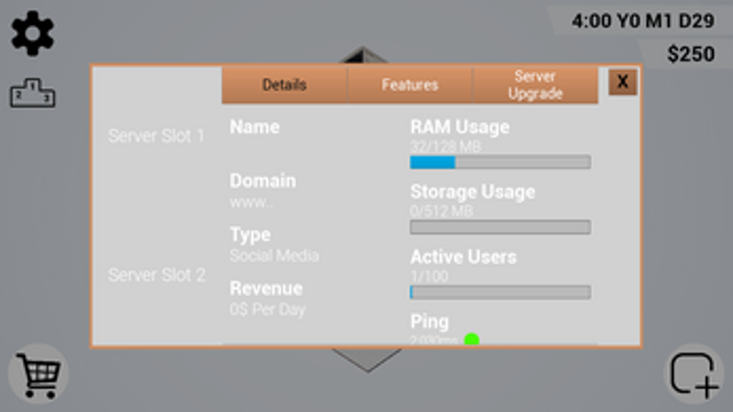Open the leaderboard podium icon
This screenshot has height=412, width=733.
coord(33,93)
